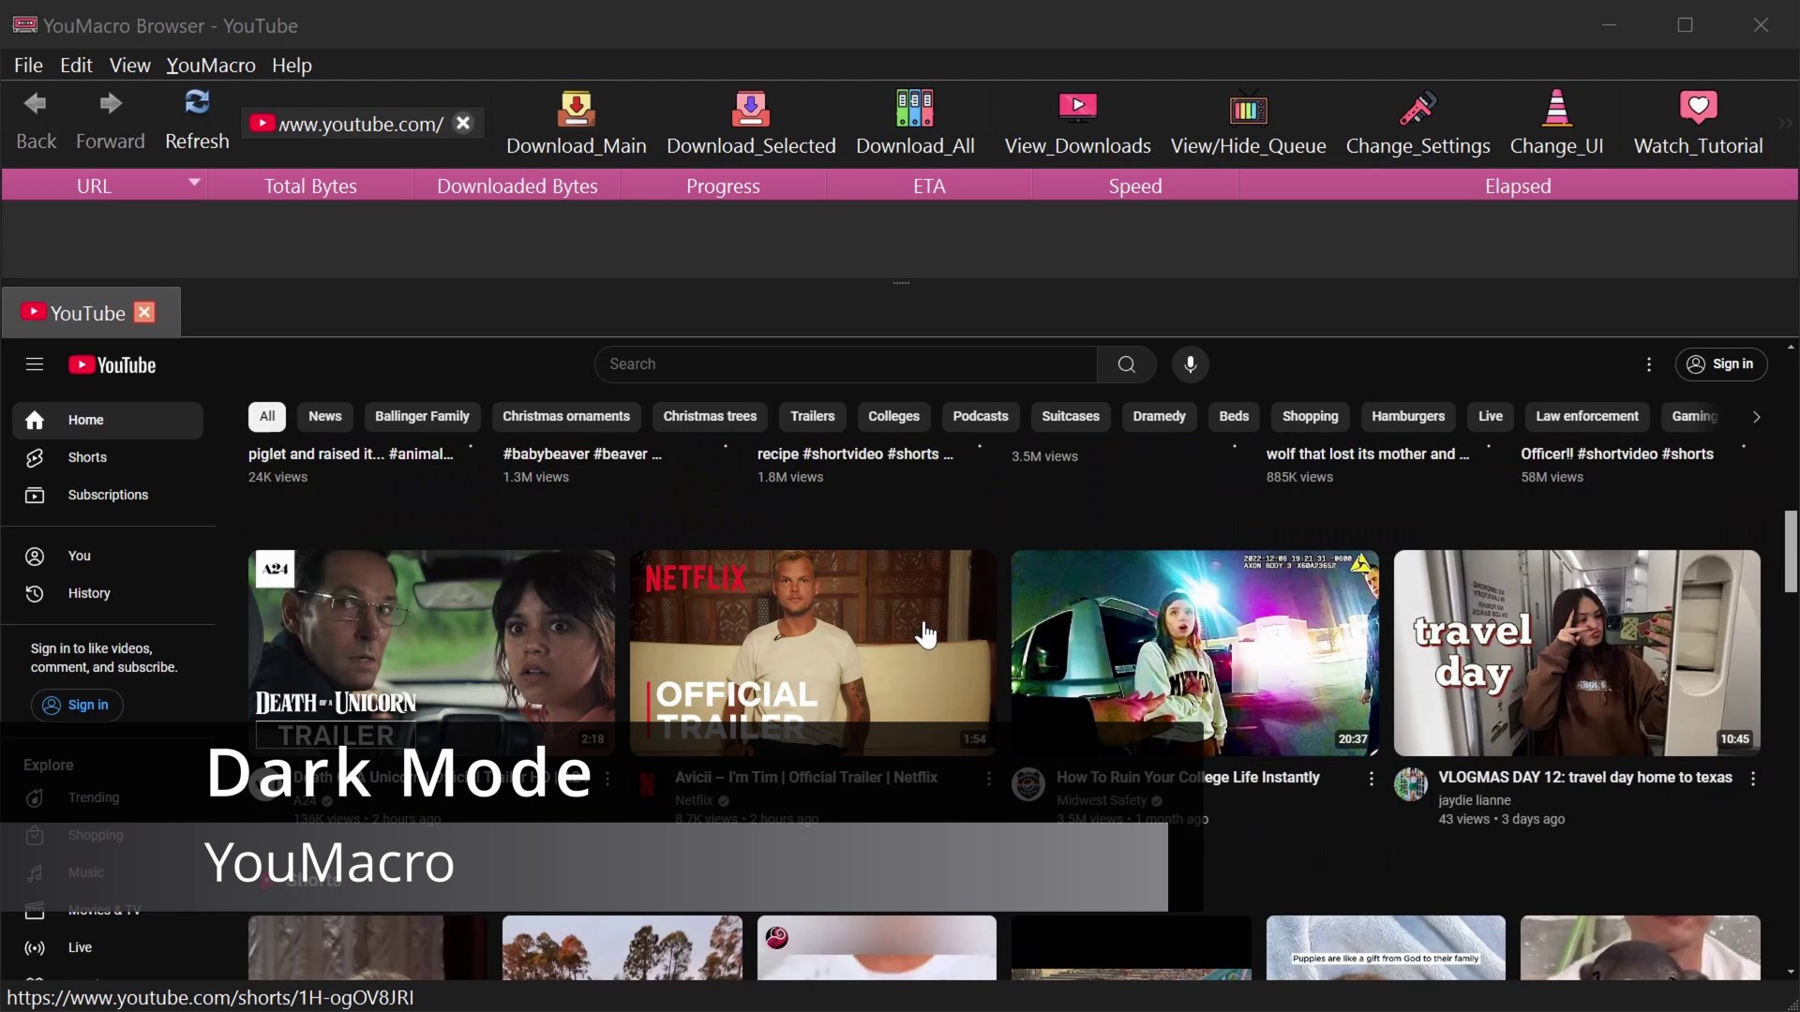
Task: Trigger Download_All
Action: pyautogui.click(x=915, y=122)
